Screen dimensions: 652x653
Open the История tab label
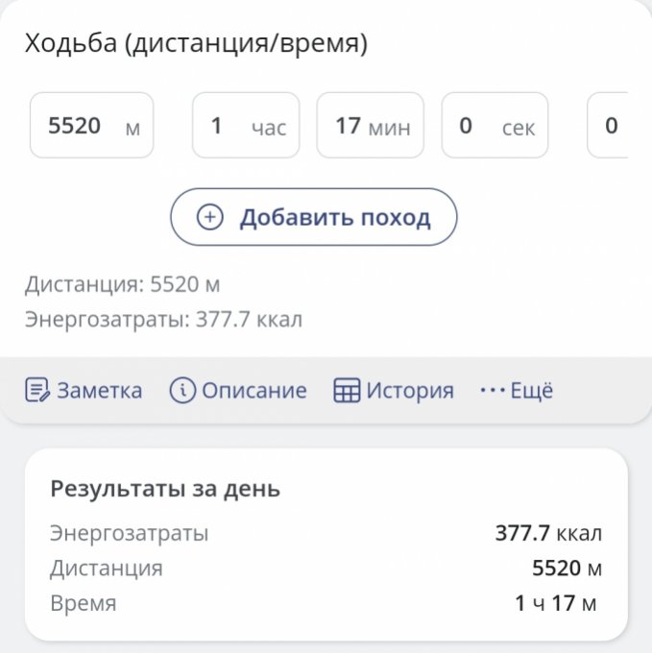point(409,391)
